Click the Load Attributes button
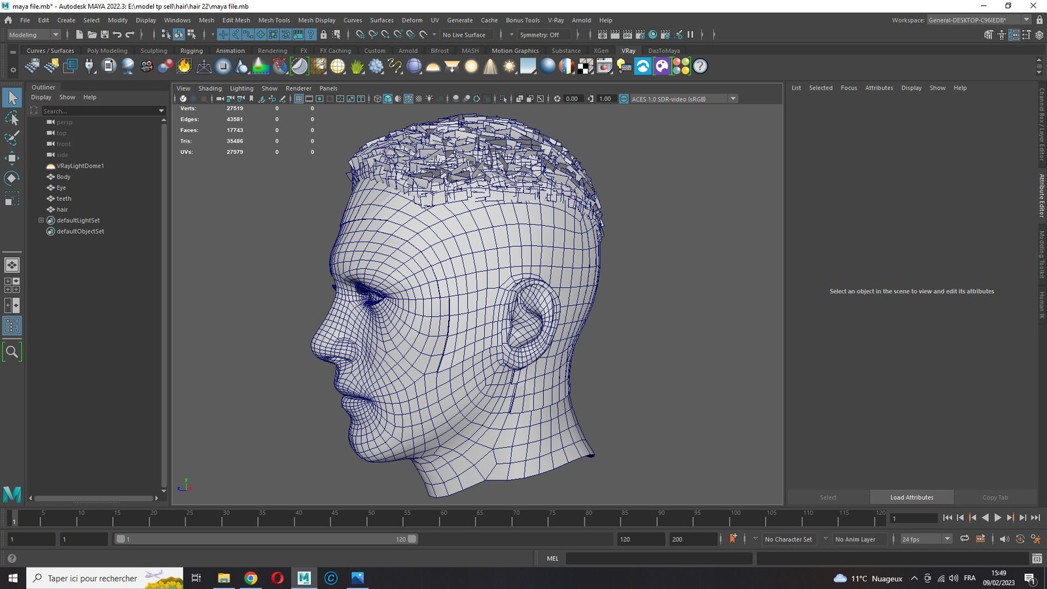The image size is (1047, 589). (x=912, y=497)
